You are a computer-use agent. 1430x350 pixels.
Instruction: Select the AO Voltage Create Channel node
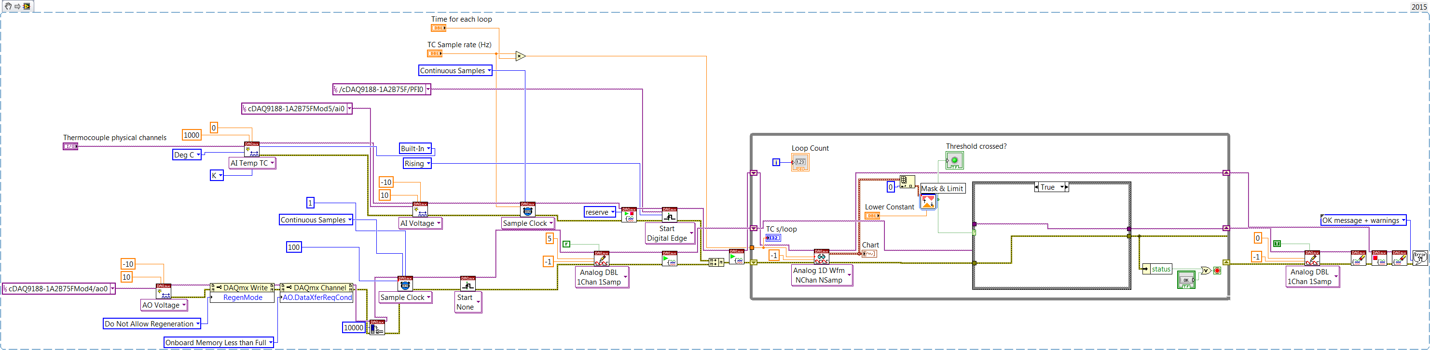tap(163, 291)
